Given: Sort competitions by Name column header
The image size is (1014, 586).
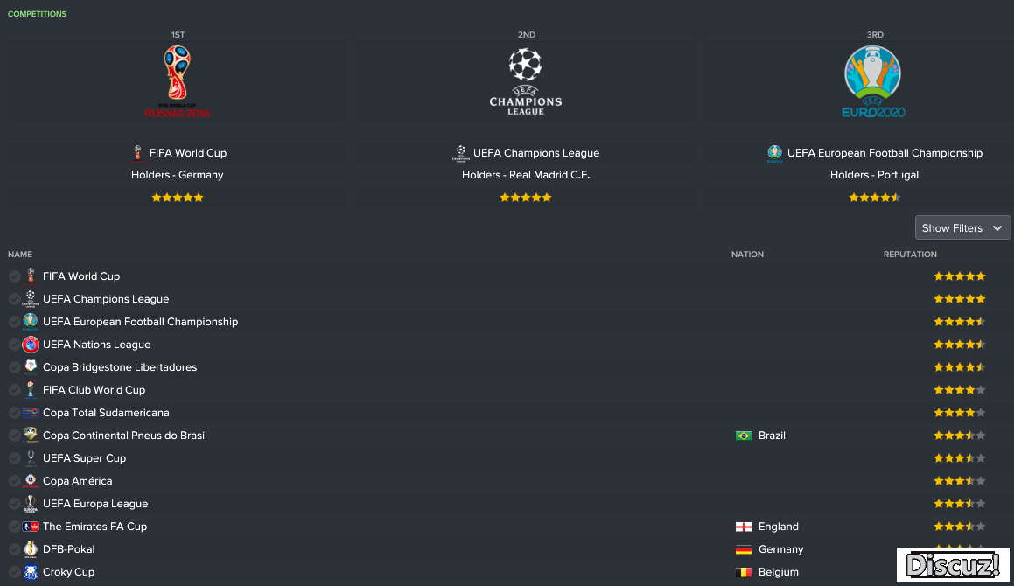Looking at the screenshot, I should coord(20,255).
